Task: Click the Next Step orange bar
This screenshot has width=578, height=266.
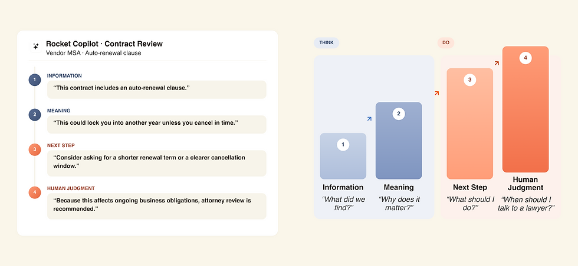Action: click(x=469, y=124)
